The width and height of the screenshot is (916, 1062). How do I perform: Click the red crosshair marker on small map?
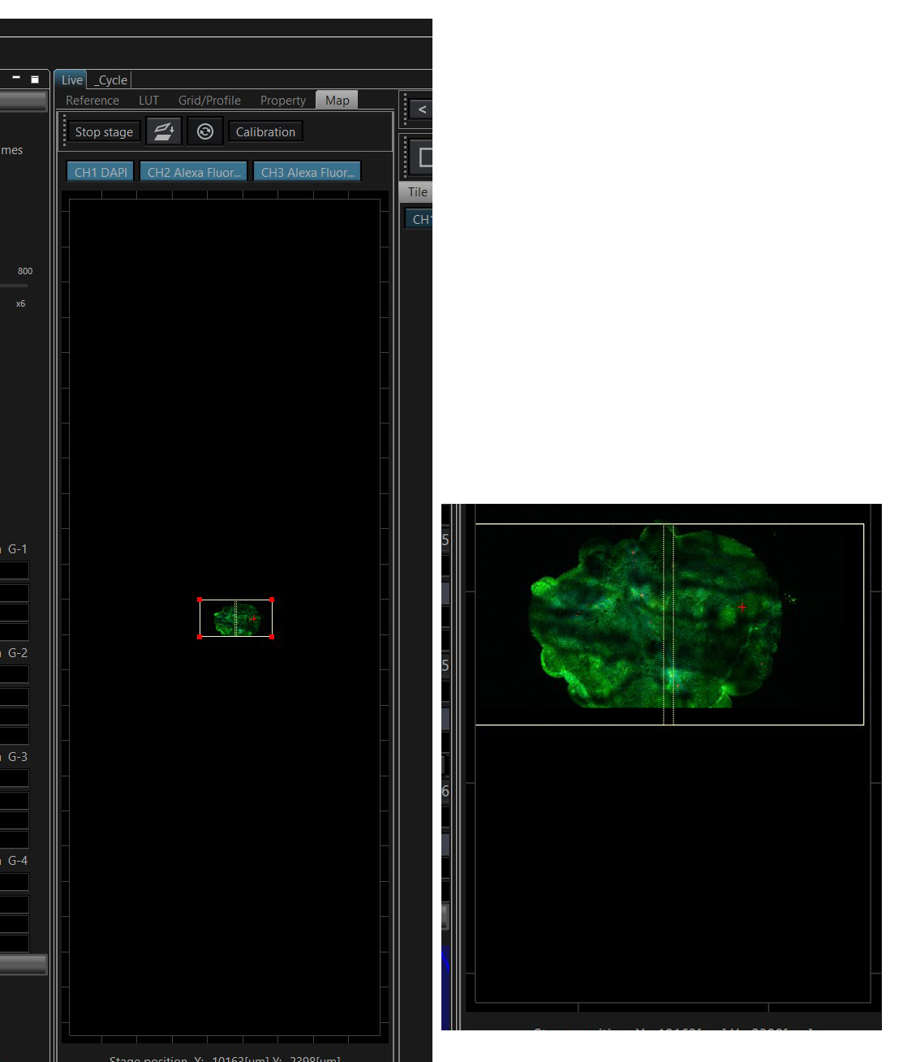254,618
